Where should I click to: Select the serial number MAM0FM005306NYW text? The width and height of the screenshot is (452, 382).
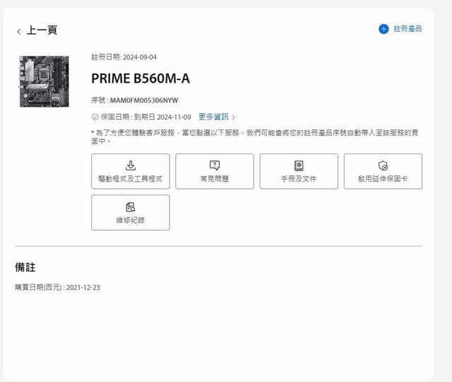(x=144, y=100)
